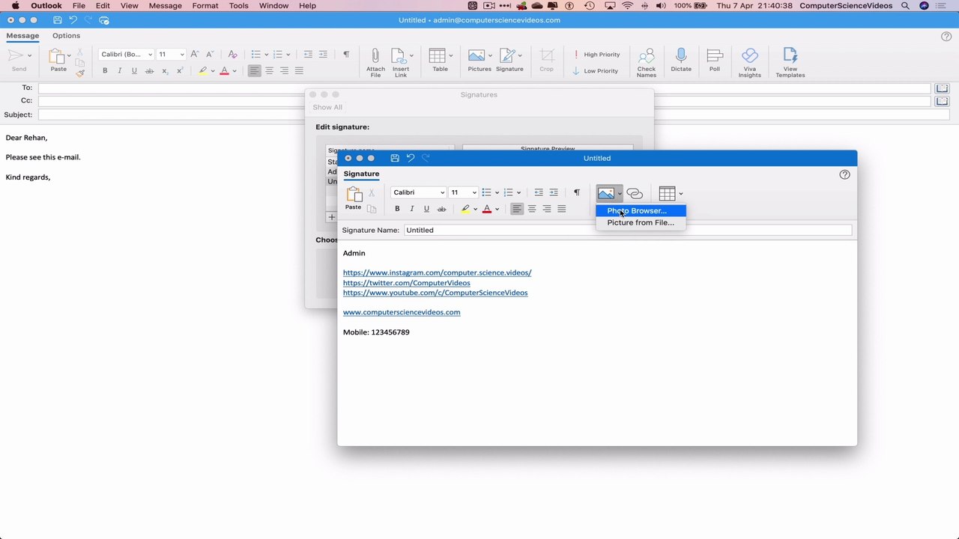Click format painter in main toolbar

tap(80, 73)
